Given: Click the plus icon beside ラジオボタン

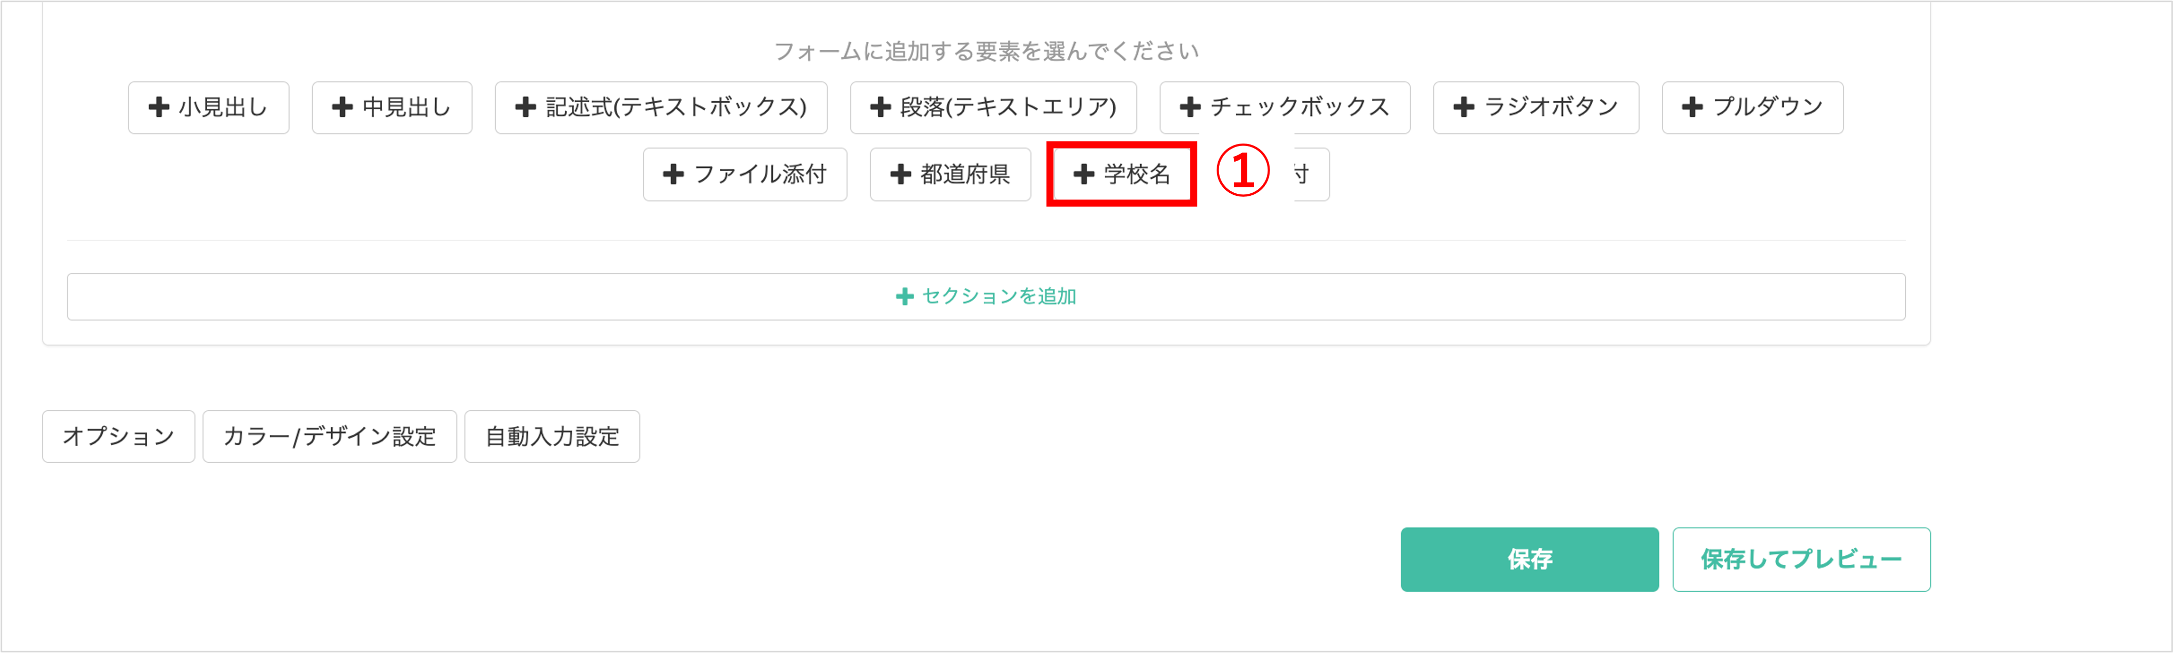Looking at the screenshot, I should click(1464, 107).
